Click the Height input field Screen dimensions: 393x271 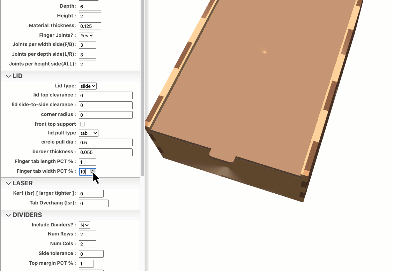coord(90,16)
